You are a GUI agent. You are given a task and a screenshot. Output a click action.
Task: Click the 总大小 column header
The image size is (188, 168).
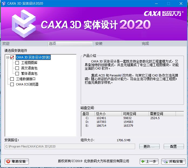108,114
